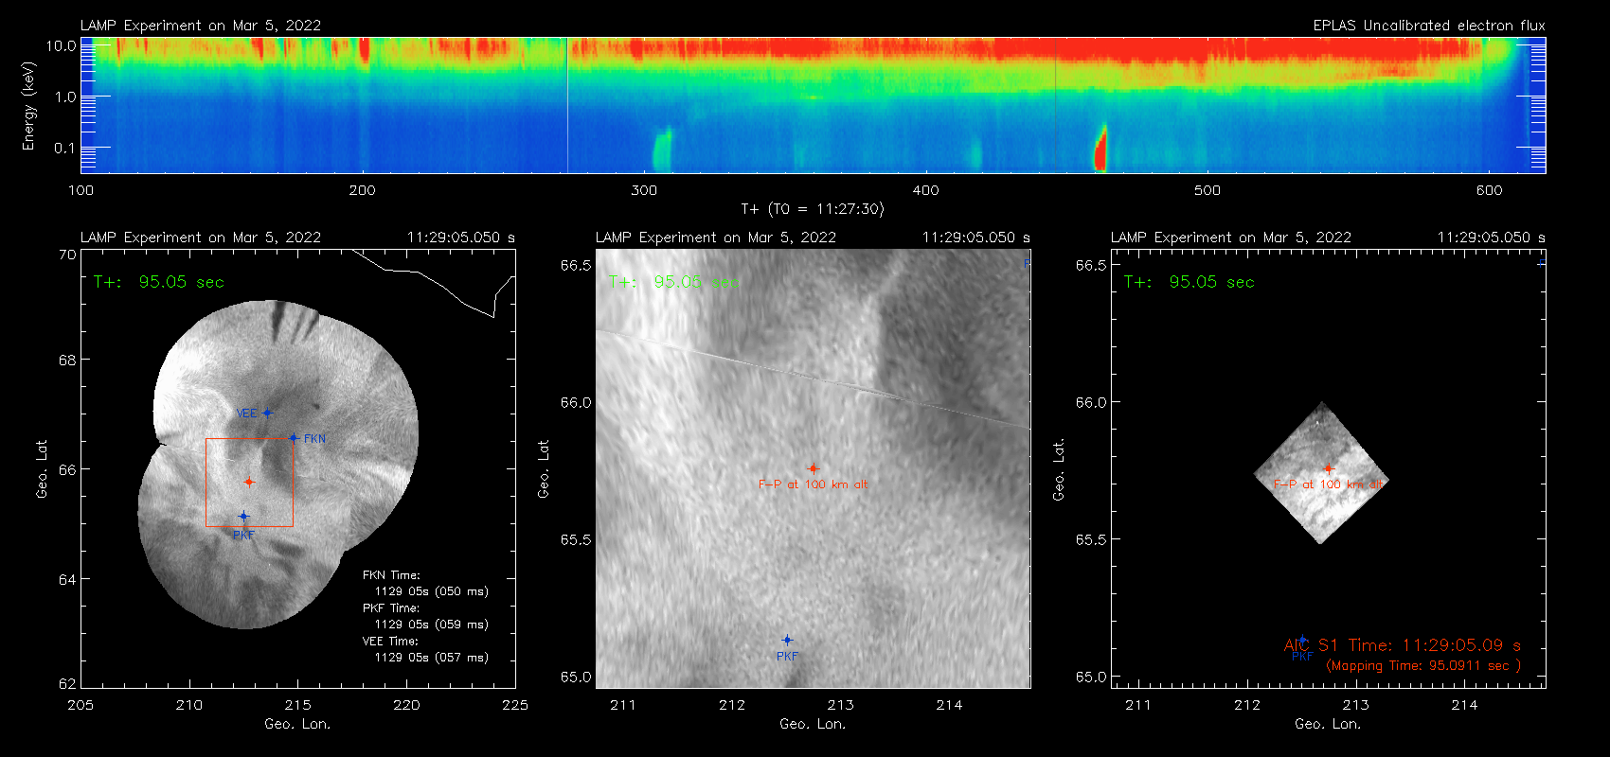Click the 'Geo. Lat' axis label of all-sky panel
1610x757 pixels.
[42, 469]
